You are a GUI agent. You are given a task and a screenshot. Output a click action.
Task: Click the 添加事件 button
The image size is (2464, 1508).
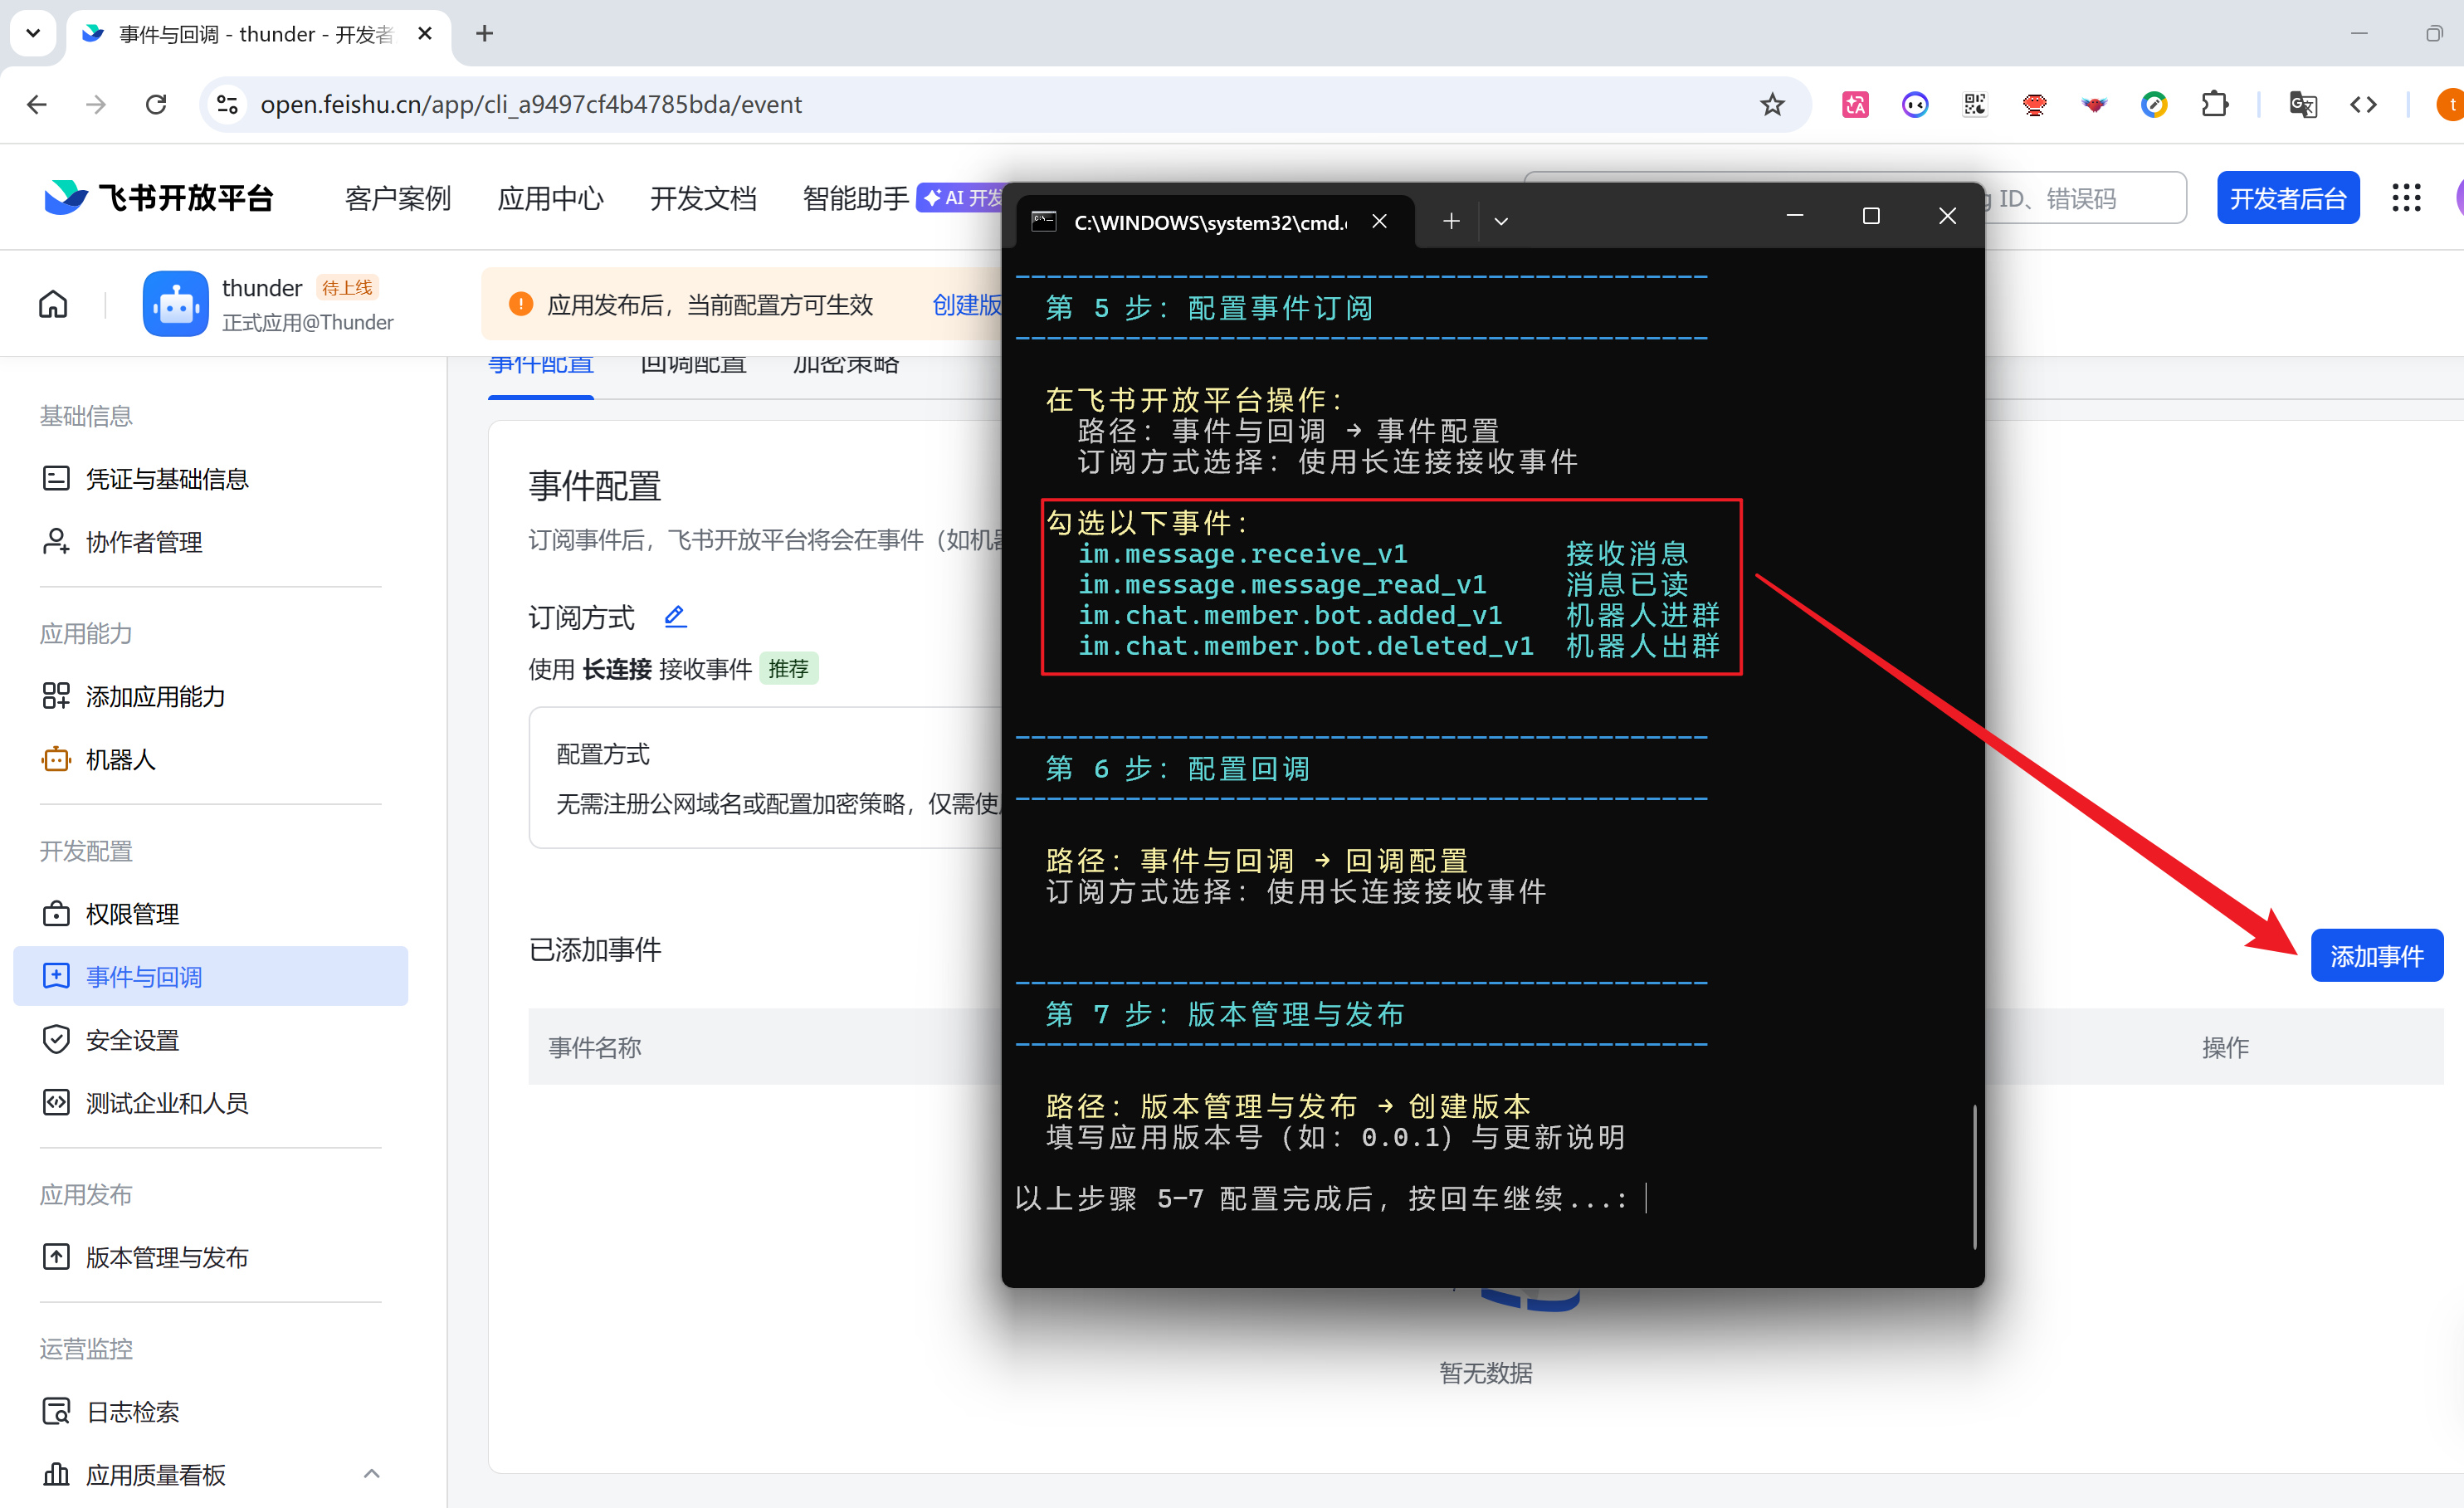pyautogui.click(x=2376, y=956)
